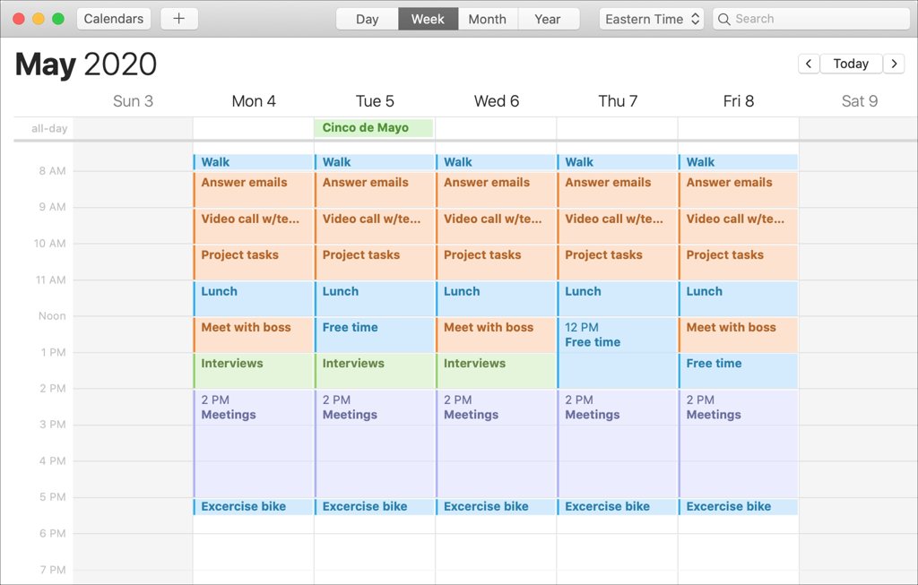Switch to Year view
918x585 pixels.
(x=547, y=19)
